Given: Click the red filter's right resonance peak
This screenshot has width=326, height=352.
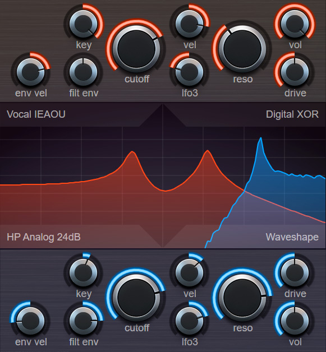Looking at the screenshot, I should (208, 151).
